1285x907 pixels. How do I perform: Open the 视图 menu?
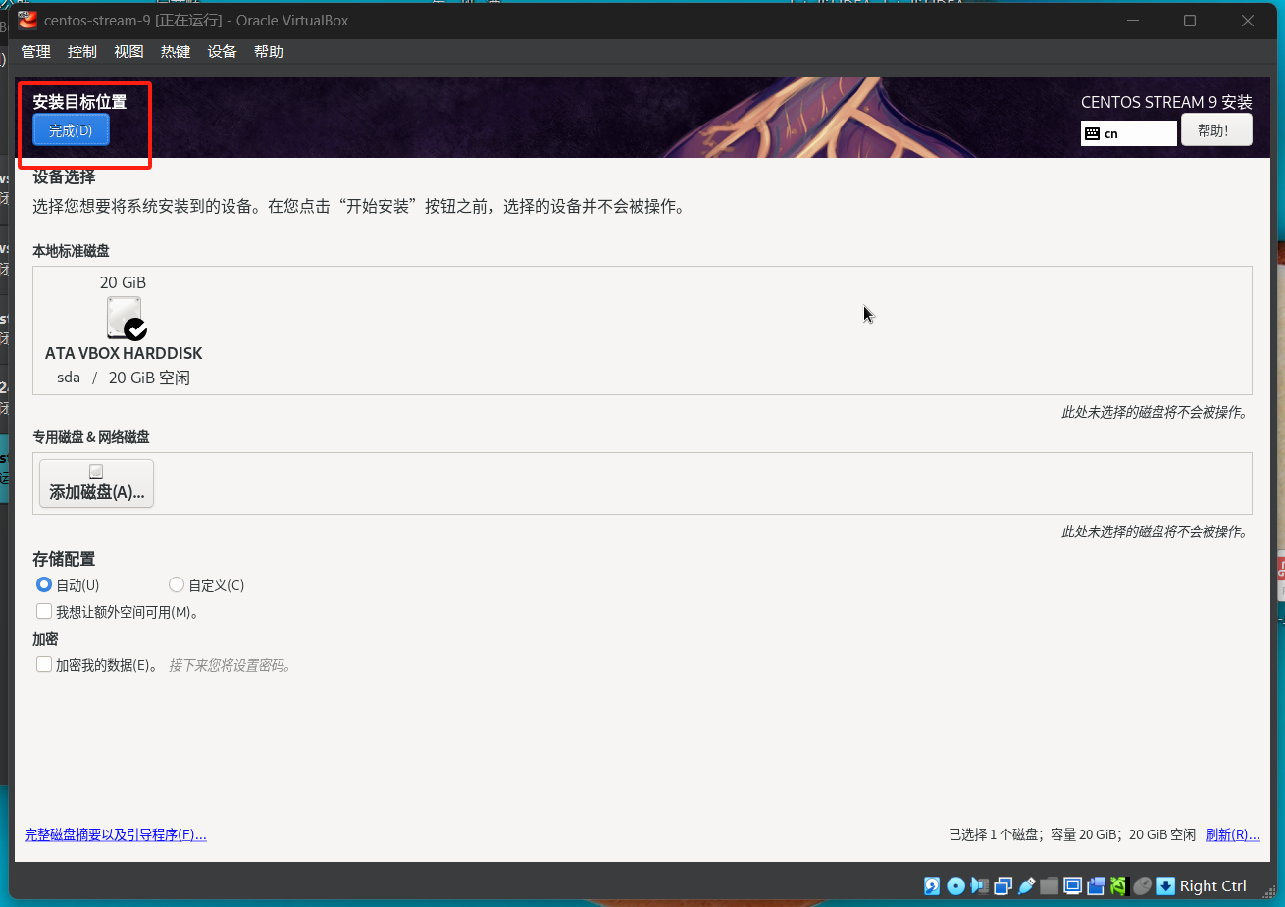pos(128,52)
